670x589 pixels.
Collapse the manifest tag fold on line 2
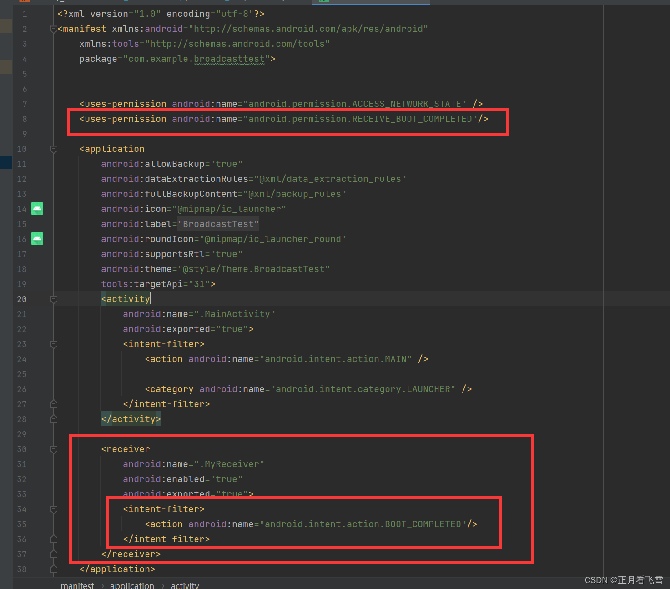pos(54,29)
